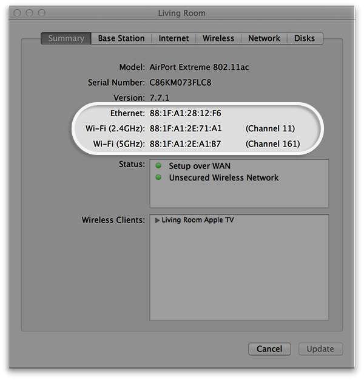
Task: Minimize the Living Room window
Action: coord(29,13)
